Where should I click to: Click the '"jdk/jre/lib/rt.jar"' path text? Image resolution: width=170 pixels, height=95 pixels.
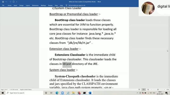[x=79, y=43]
